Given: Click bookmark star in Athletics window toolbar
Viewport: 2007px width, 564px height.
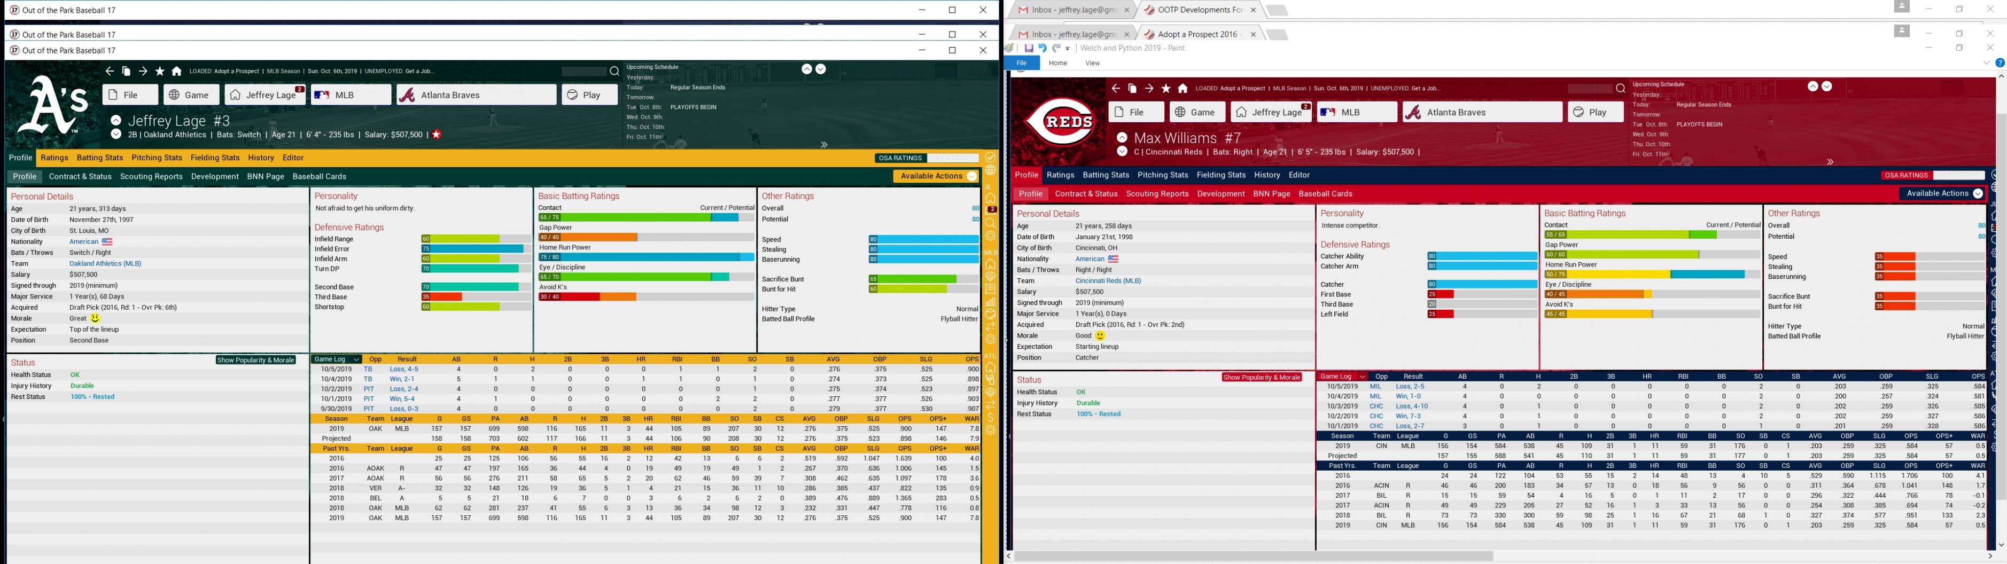Looking at the screenshot, I should point(160,72).
